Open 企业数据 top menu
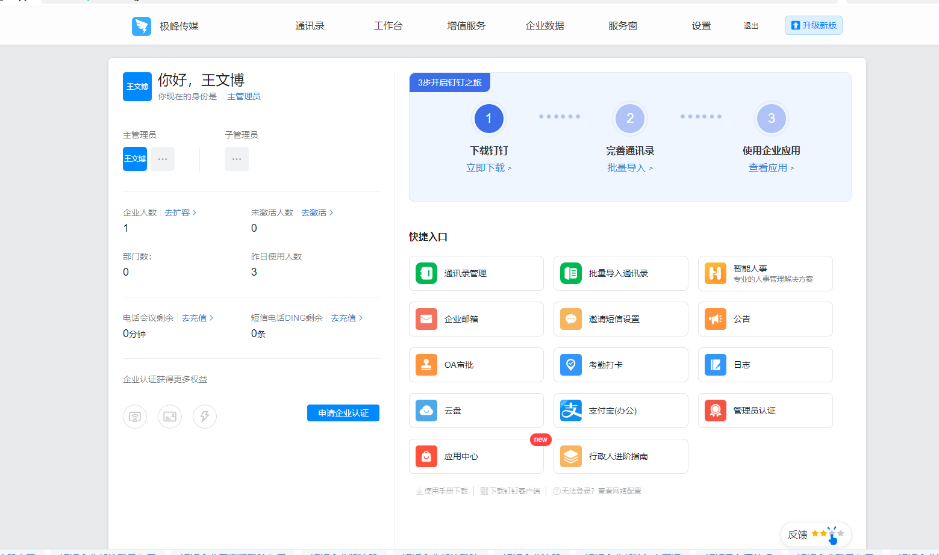This screenshot has width=939, height=555. 544,26
